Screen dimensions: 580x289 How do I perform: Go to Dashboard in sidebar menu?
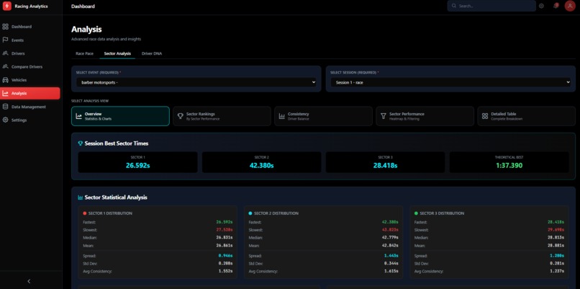(x=30, y=27)
